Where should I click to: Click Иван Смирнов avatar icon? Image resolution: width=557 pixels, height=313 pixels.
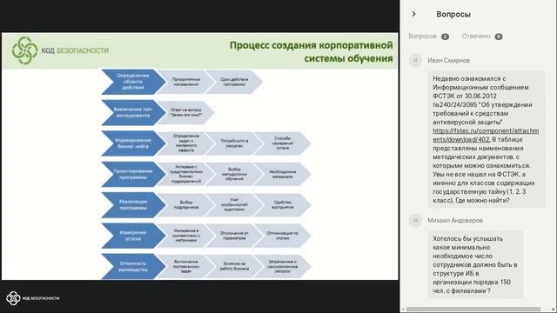point(415,60)
